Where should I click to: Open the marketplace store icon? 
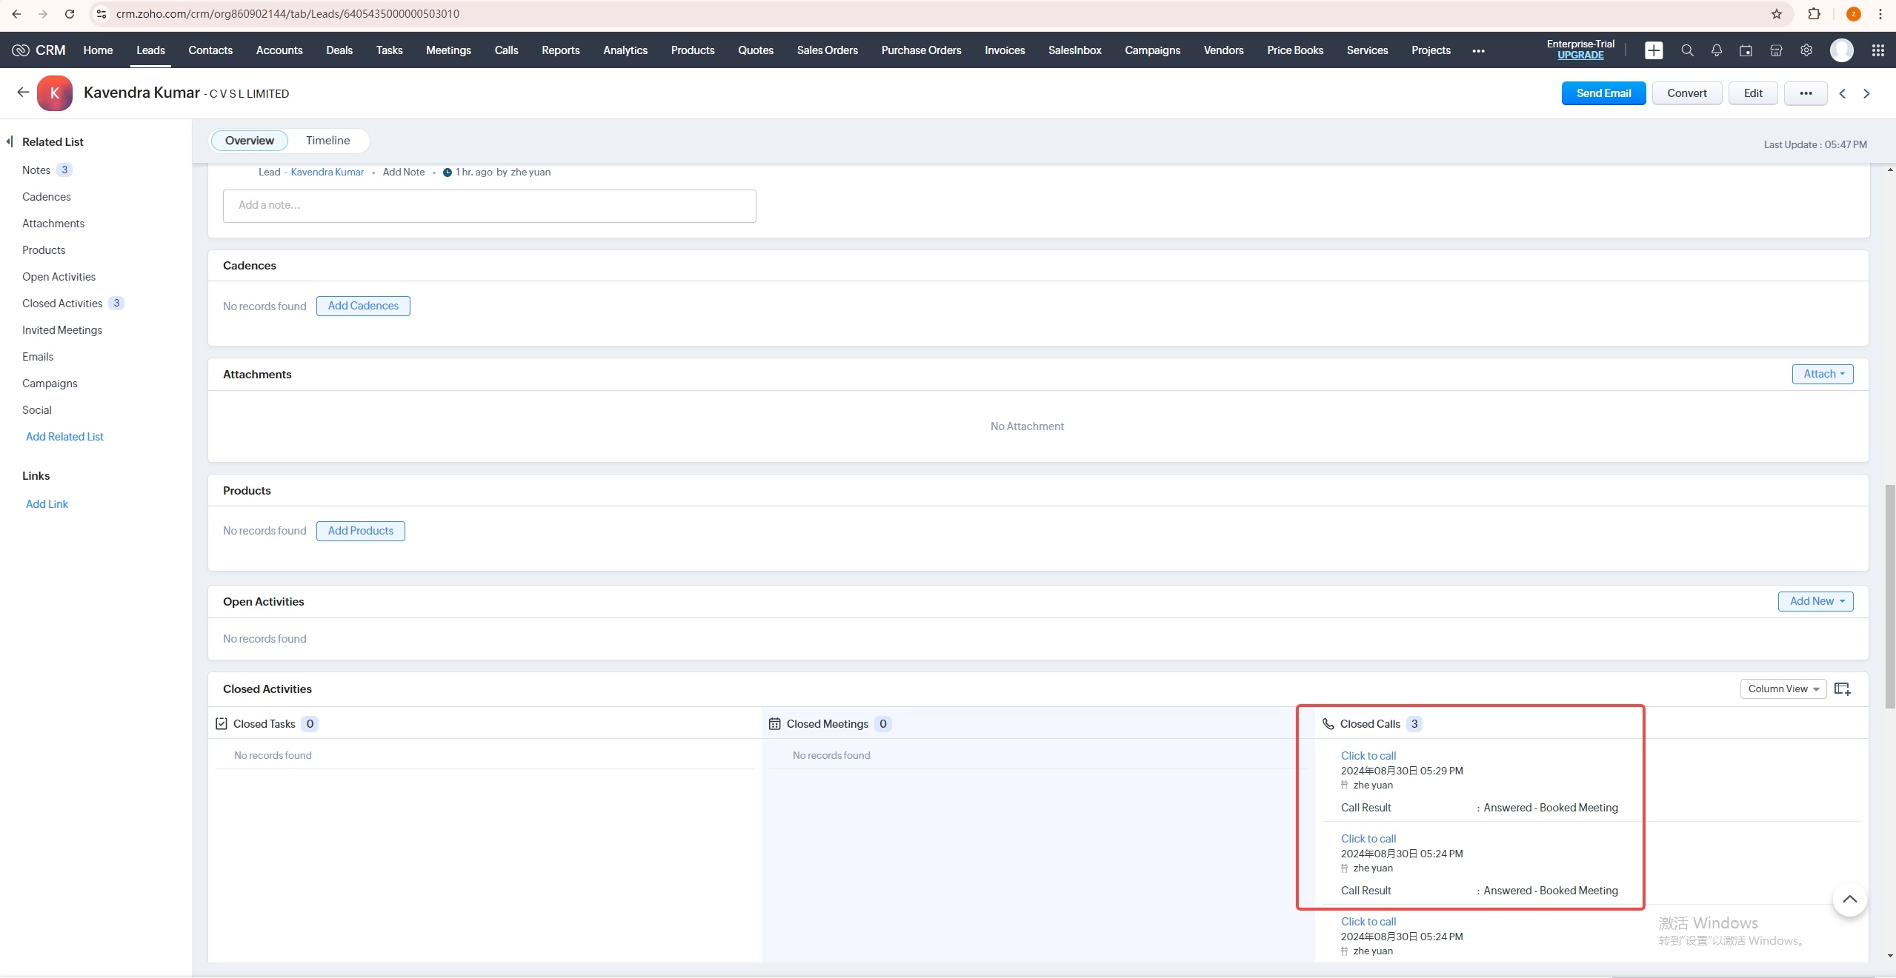click(x=1776, y=50)
